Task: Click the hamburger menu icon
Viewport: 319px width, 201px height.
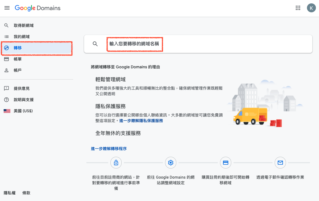Action: [7, 8]
